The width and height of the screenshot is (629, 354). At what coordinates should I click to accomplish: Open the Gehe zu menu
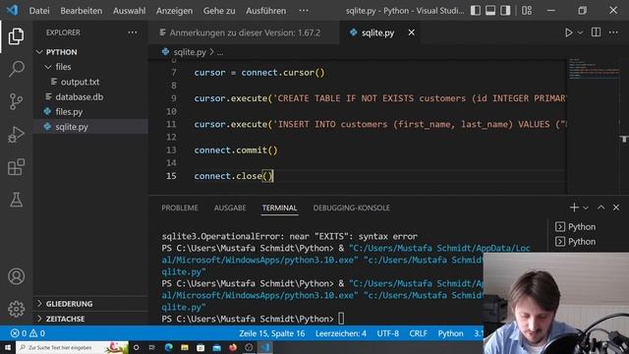(x=219, y=11)
